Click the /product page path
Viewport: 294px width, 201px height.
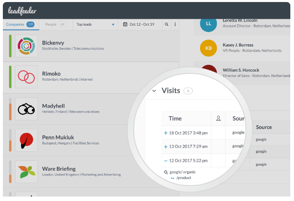click(x=184, y=178)
